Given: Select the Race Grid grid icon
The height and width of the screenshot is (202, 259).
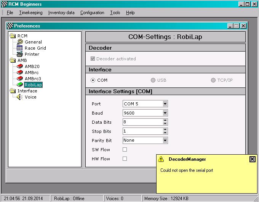Looking at the screenshot, I should click(20, 48).
